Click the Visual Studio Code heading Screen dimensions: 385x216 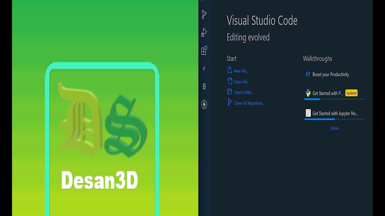coord(262,20)
